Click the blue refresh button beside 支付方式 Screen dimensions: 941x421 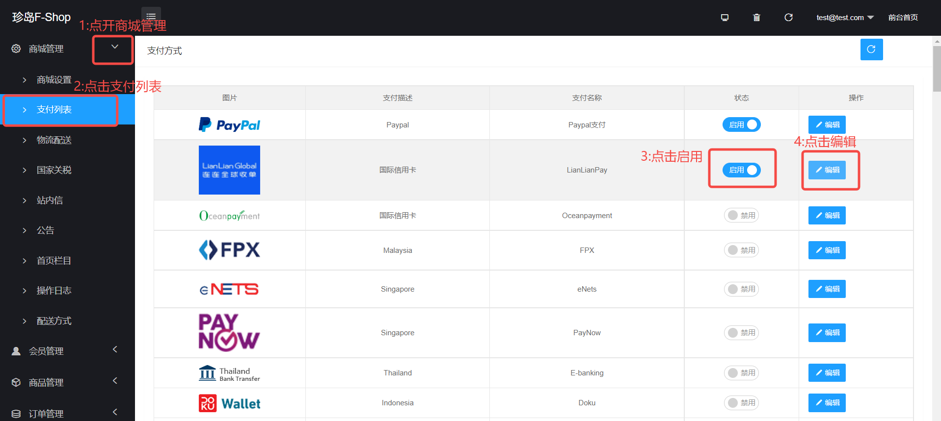(871, 50)
